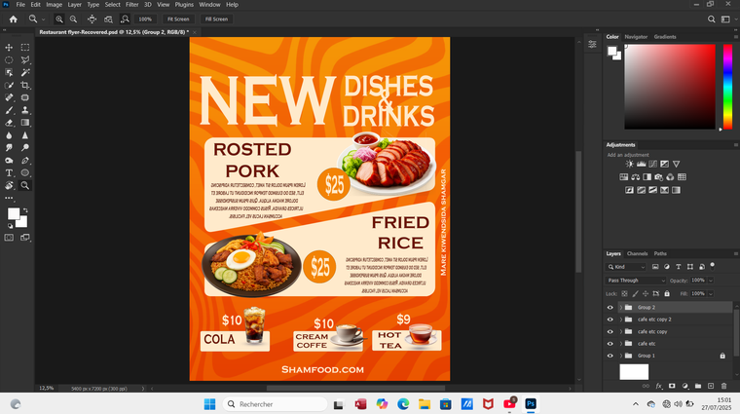Click the delete layer trash icon
The width and height of the screenshot is (740, 414).
click(723, 386)
